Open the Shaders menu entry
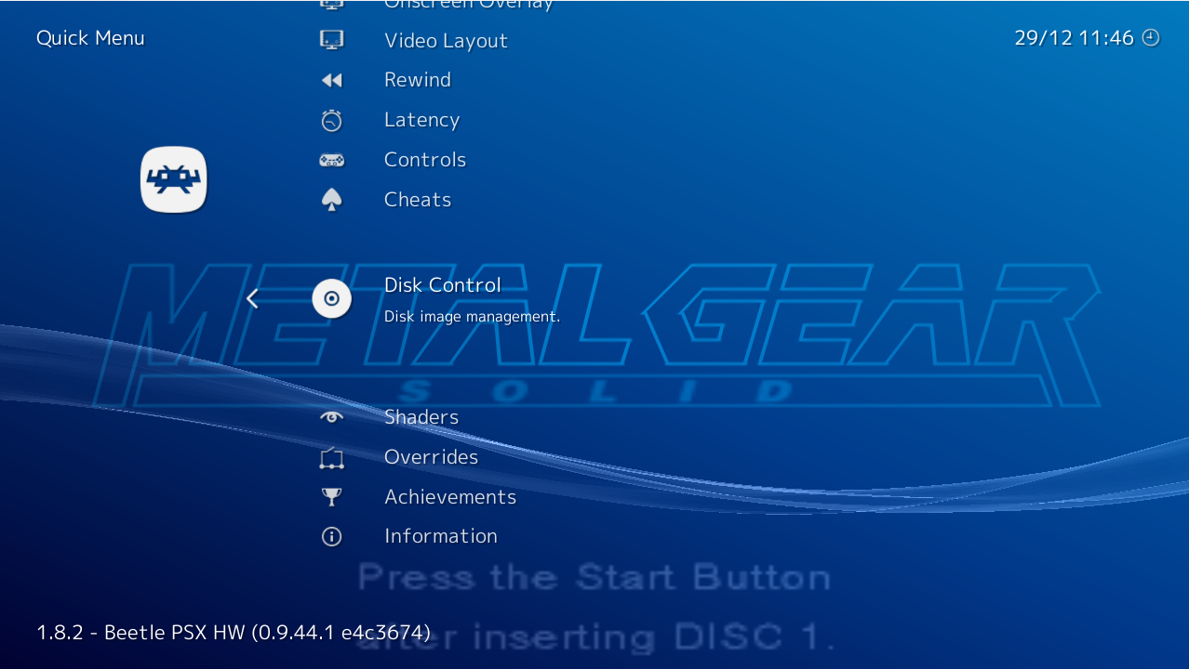Image resolution: width=1189 pixels, height=669 pixels. 421,417
